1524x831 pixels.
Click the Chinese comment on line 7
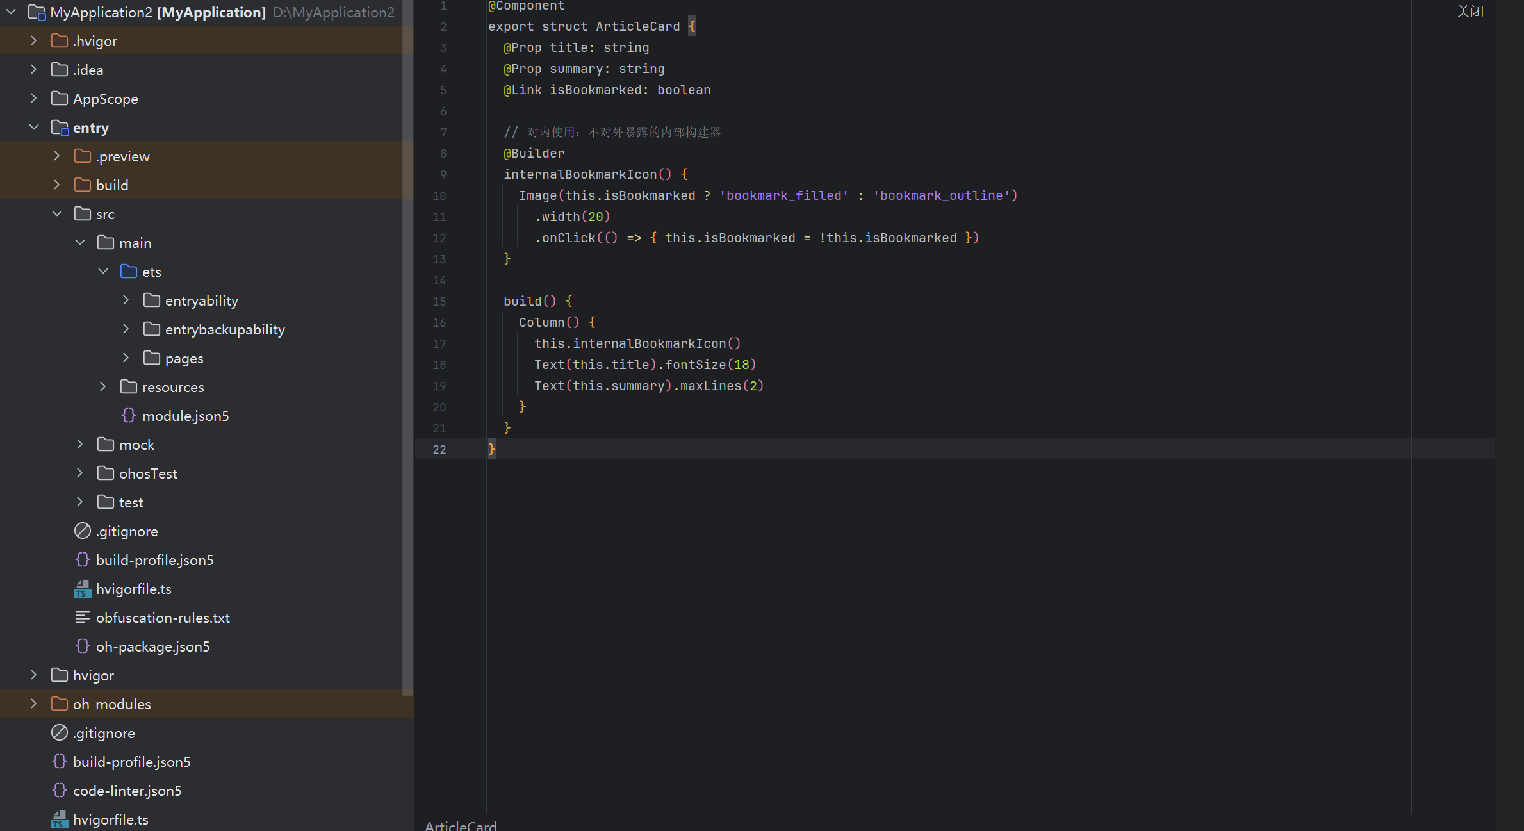tap(612, 132)
